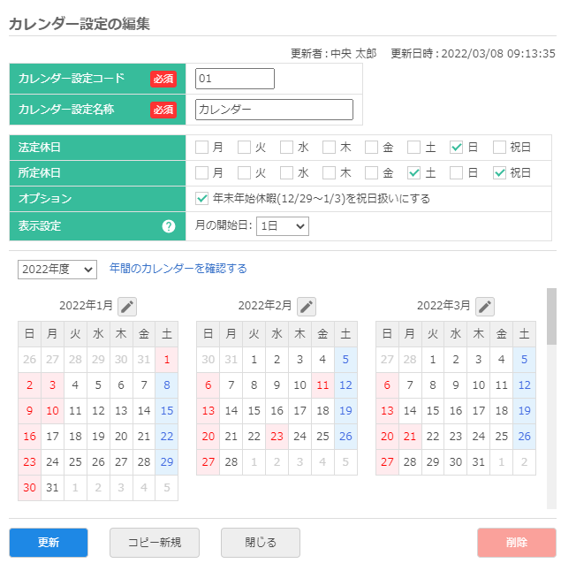The height and width of the screenshot is (571, 561).
Task: Select February 19 in the 2022年2月 calendar
Action: tap(345, 411)
